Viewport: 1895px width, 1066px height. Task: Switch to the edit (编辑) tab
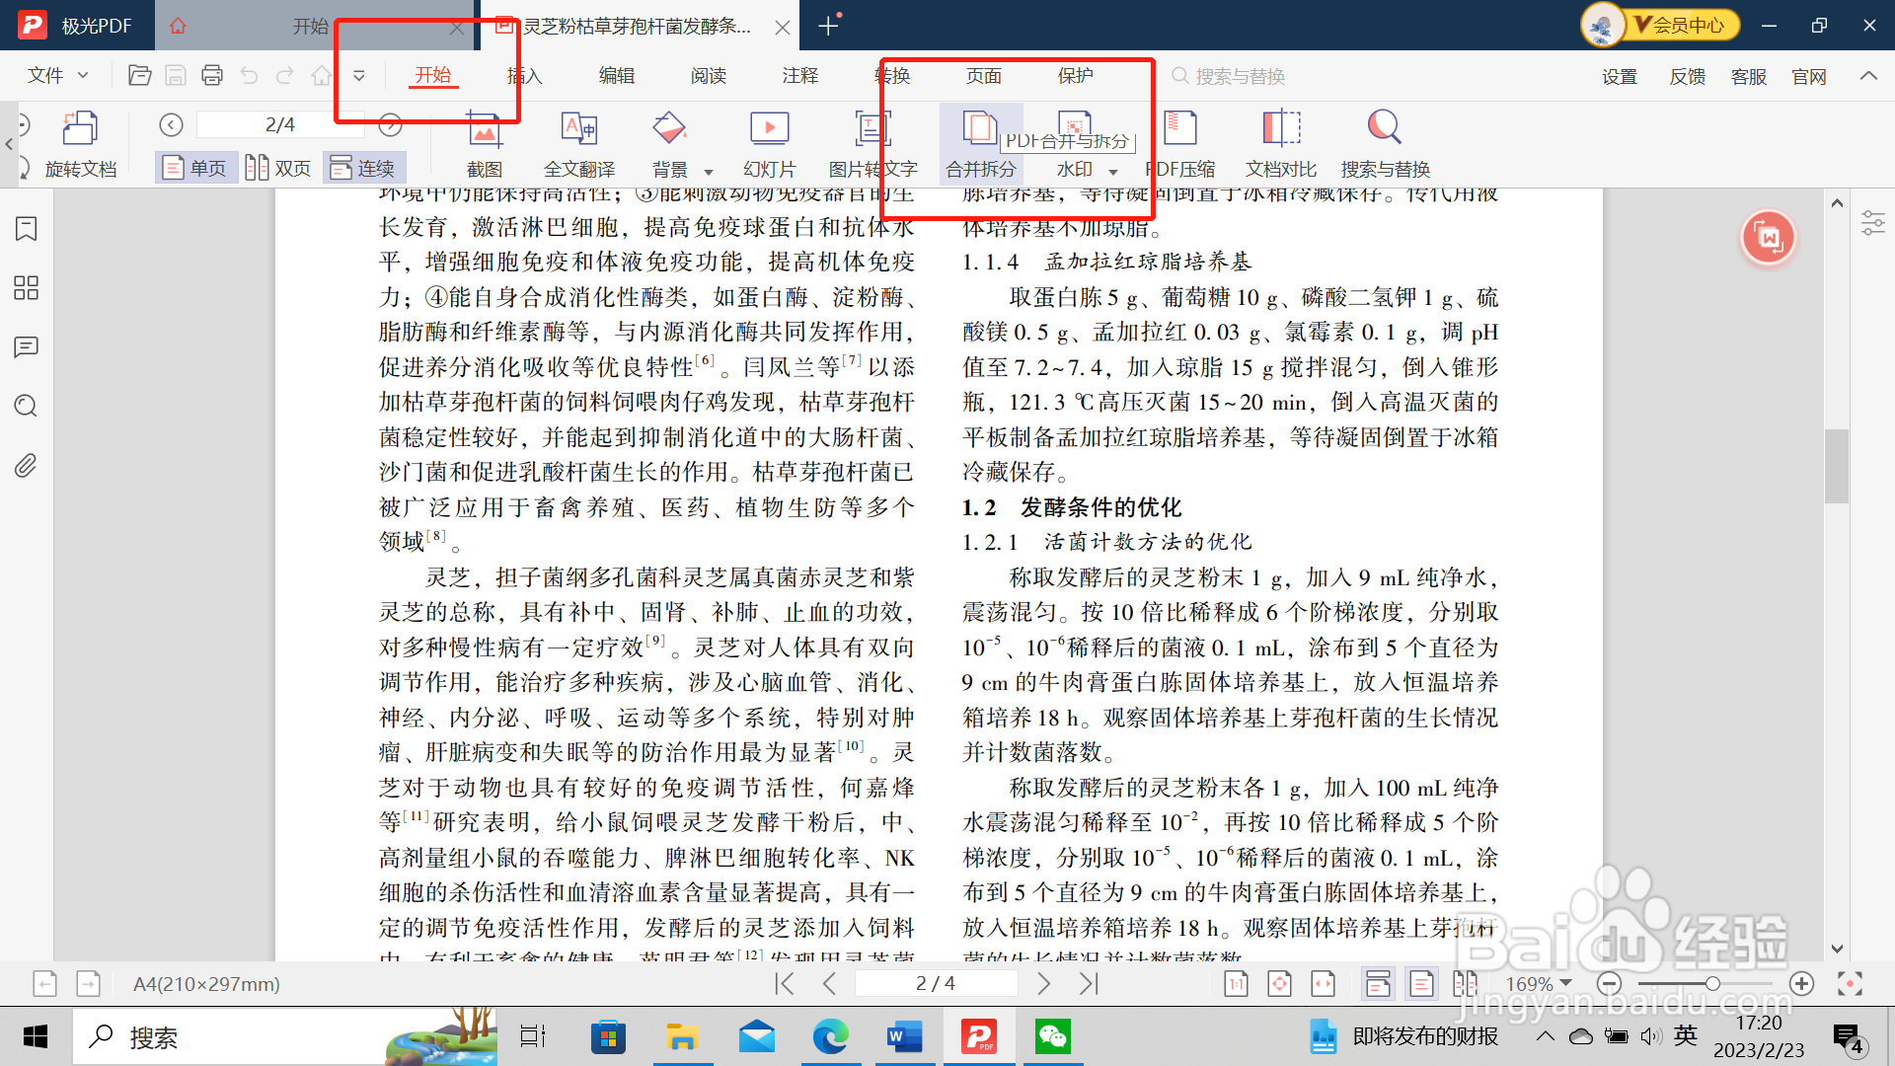[616, 75]
